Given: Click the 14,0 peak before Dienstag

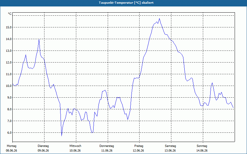Looking at the screenshot, I should point(39,39).
